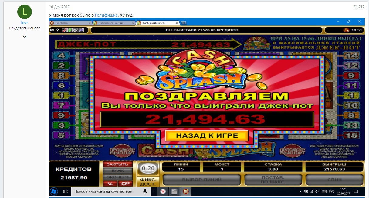Viewport: 369px width, 198px height.
Task: Open the Windows notification center icon
Action: point(356,191)
